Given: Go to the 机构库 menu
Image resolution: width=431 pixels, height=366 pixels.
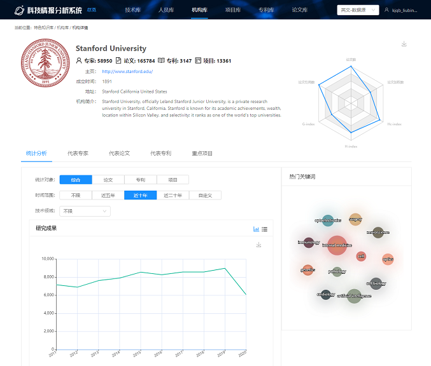Looking at the screenshot, I should [199, 10].
